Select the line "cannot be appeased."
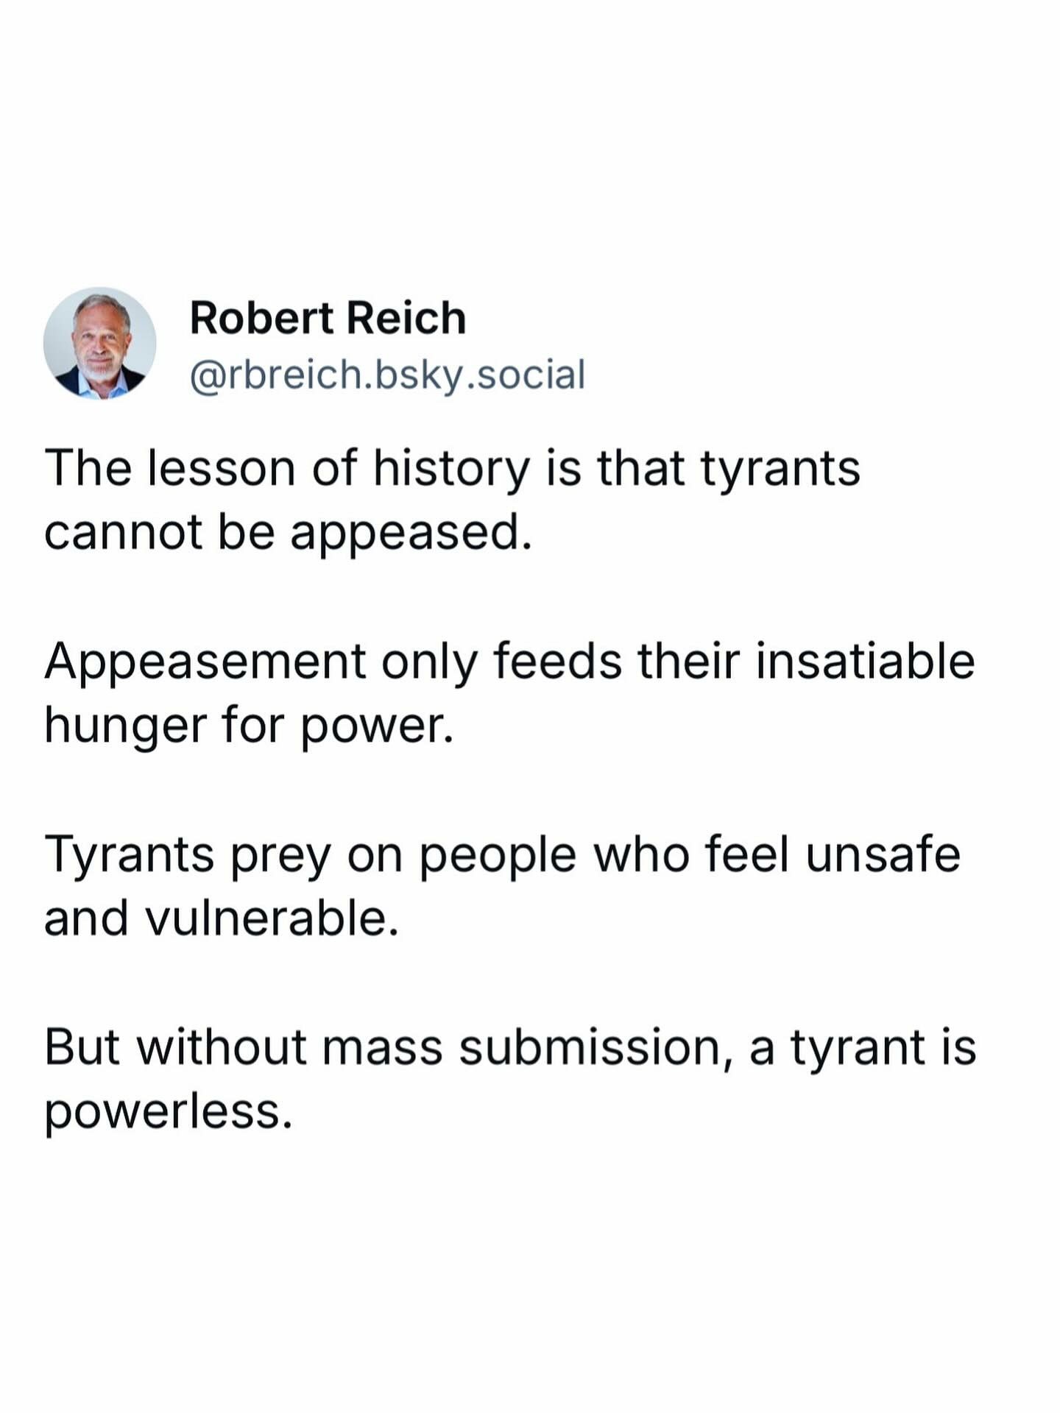The height and width of the screenshot is (1413, 1060). coord(287,532)
